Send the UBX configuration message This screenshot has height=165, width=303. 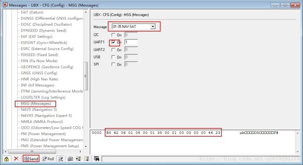(x=31, y=159)
